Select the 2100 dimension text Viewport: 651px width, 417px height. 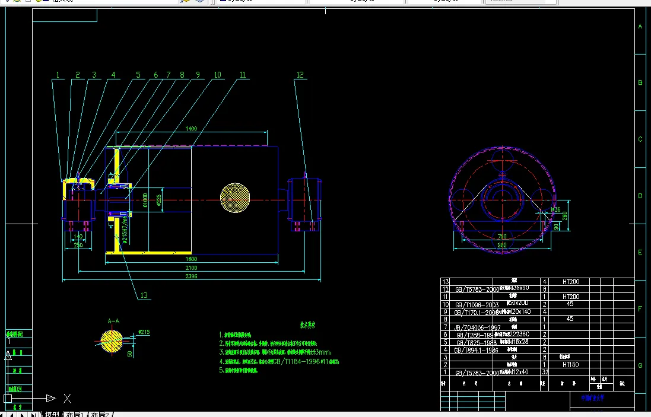pyautogui.click(x=192, y=268)
